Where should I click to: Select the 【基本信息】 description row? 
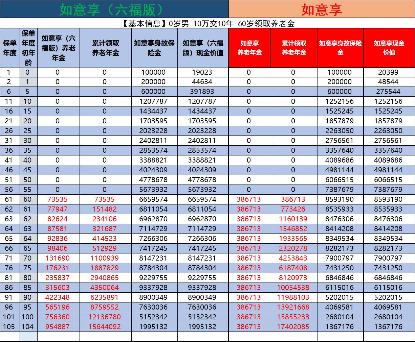pyautogui.click(x=207, y=23)
